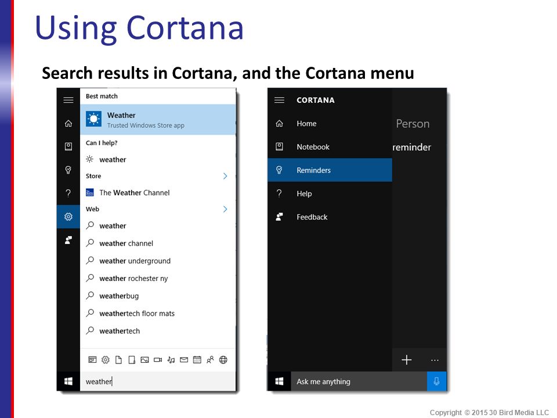Select the 'weather channel' web suggestion

[158, 243]
